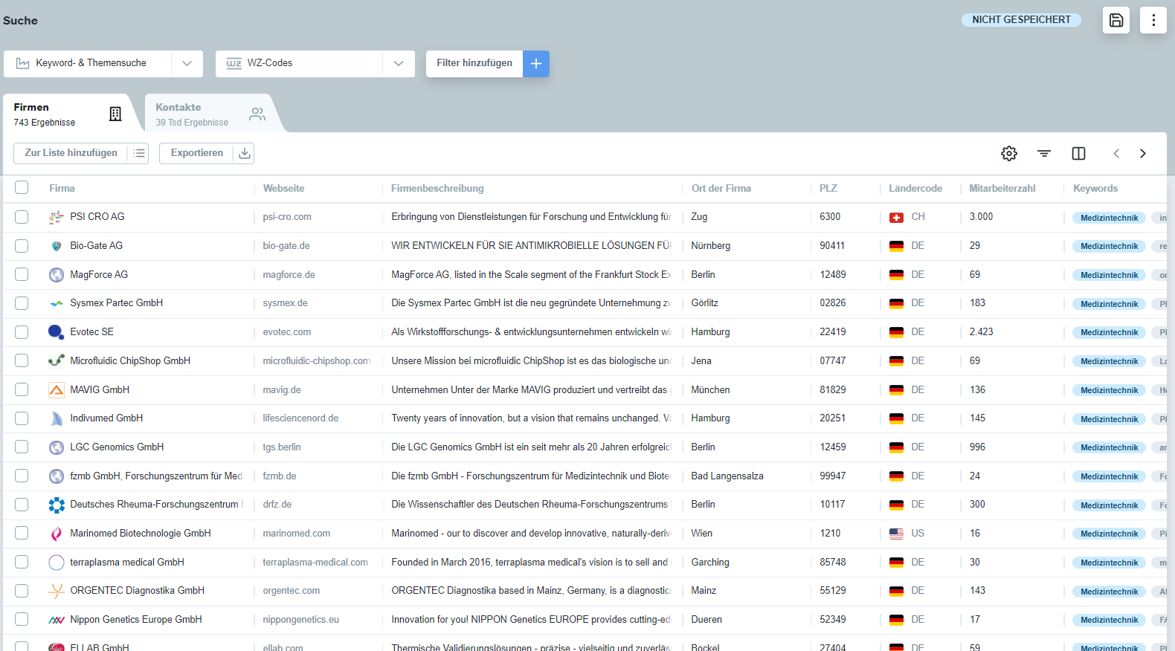
Task: Click Indivumed GmbH logo icon
Action: [x=57, y=418]
